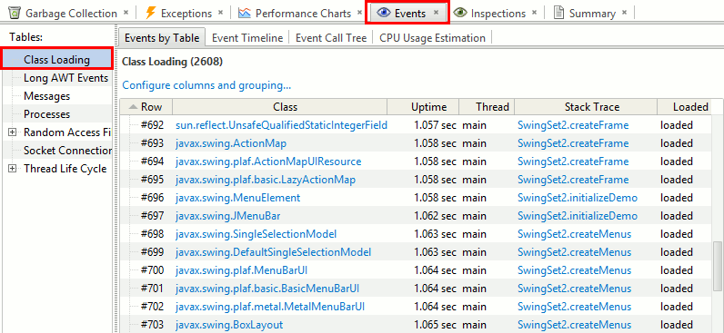Select the Socket Connections table
This screenshot has height=333, width=724.
(x=68, y=151)
